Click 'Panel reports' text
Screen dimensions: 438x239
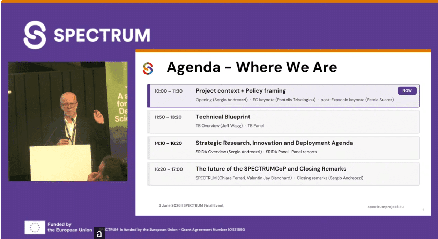coord(304,152)
